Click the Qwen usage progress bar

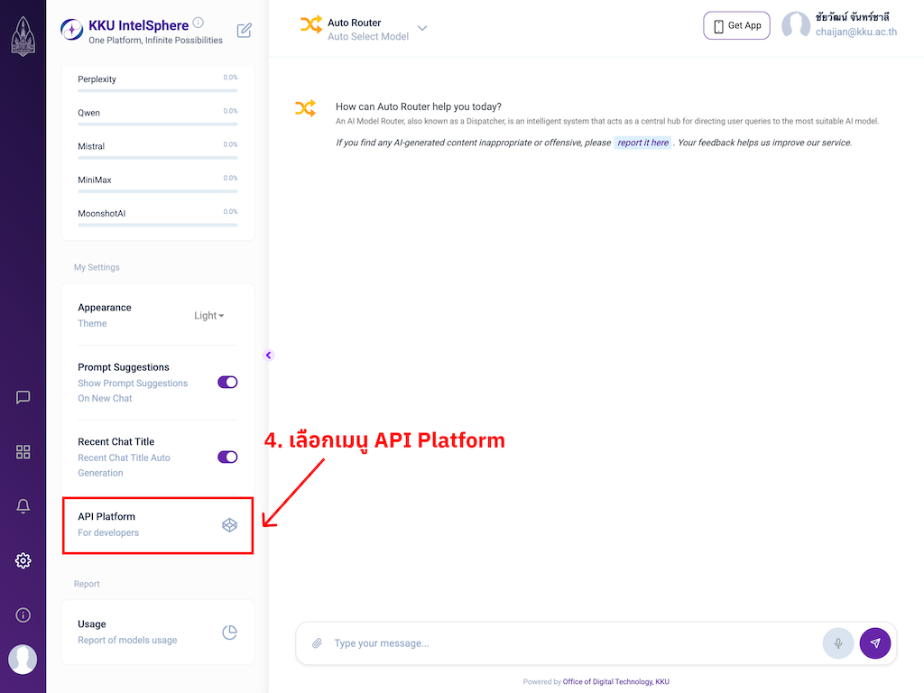tap(158, 125)
